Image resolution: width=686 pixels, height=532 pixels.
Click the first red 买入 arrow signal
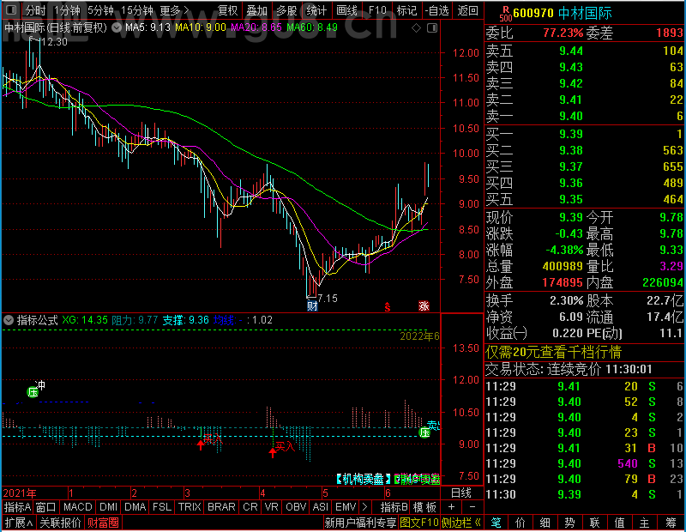[x=201, y=445]
